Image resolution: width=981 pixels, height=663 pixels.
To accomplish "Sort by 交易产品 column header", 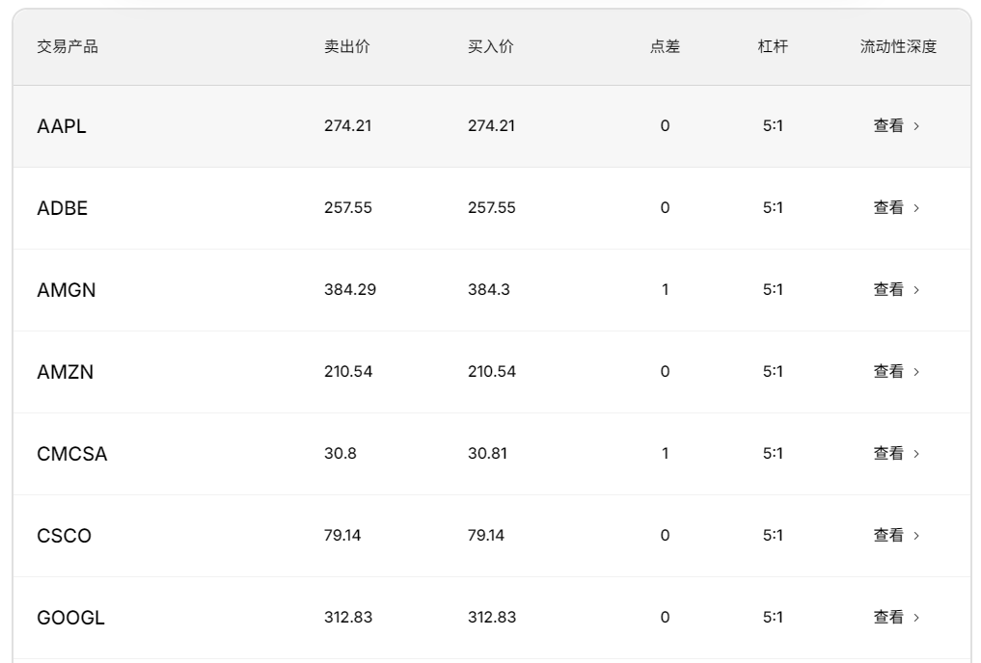I will 68,47.
